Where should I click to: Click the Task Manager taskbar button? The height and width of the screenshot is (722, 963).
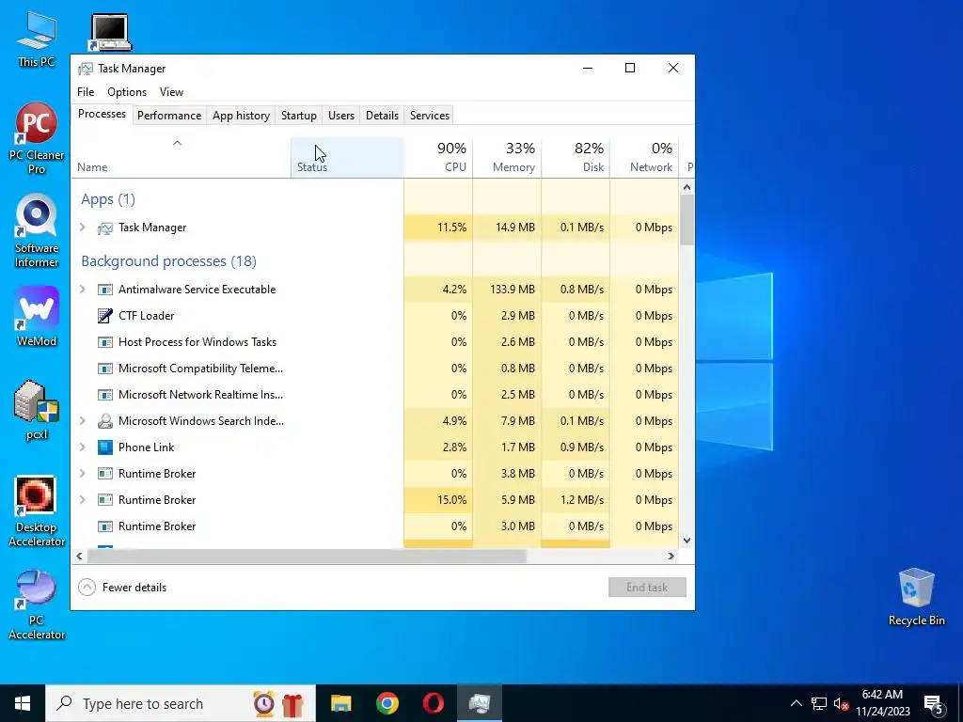pos(479,703)
